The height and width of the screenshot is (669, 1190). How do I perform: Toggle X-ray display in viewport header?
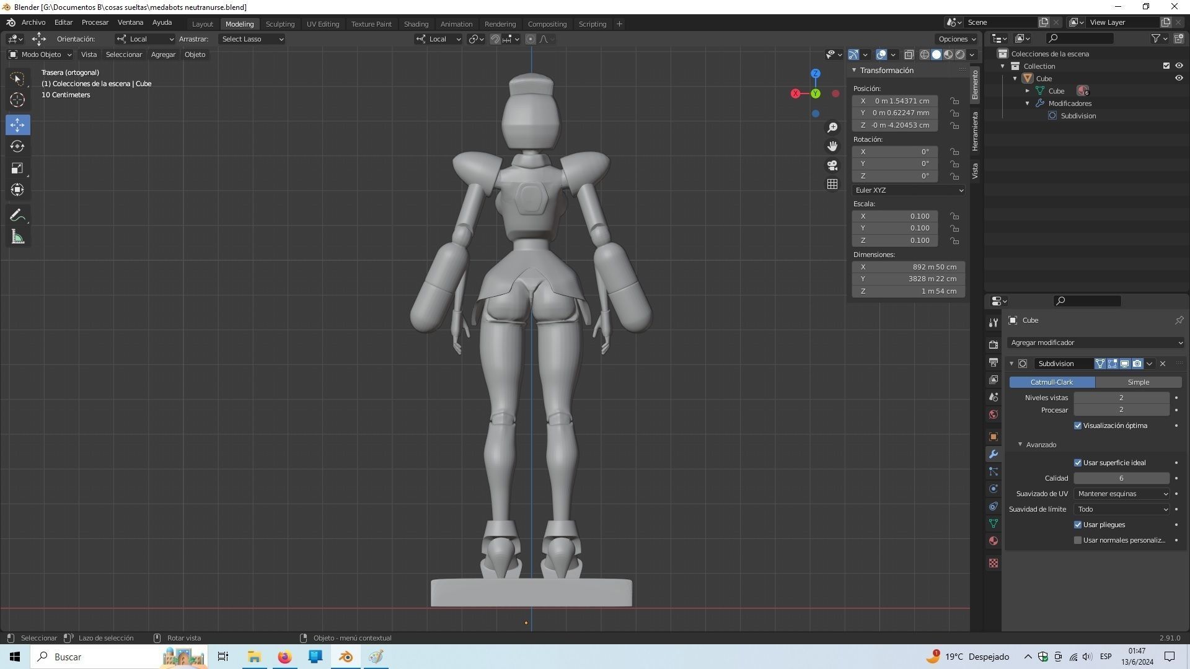pos(909,55)
